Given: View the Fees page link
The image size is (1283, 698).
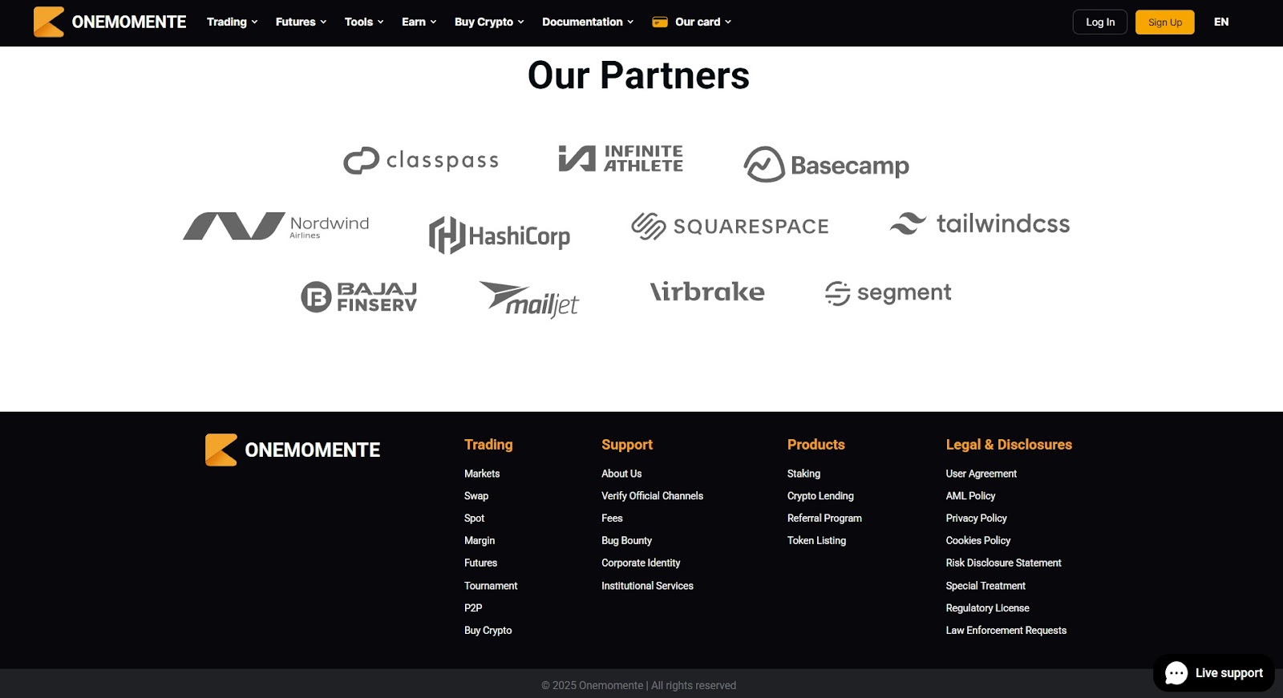Looking at the screenshot, I should (x=612, y=518).
